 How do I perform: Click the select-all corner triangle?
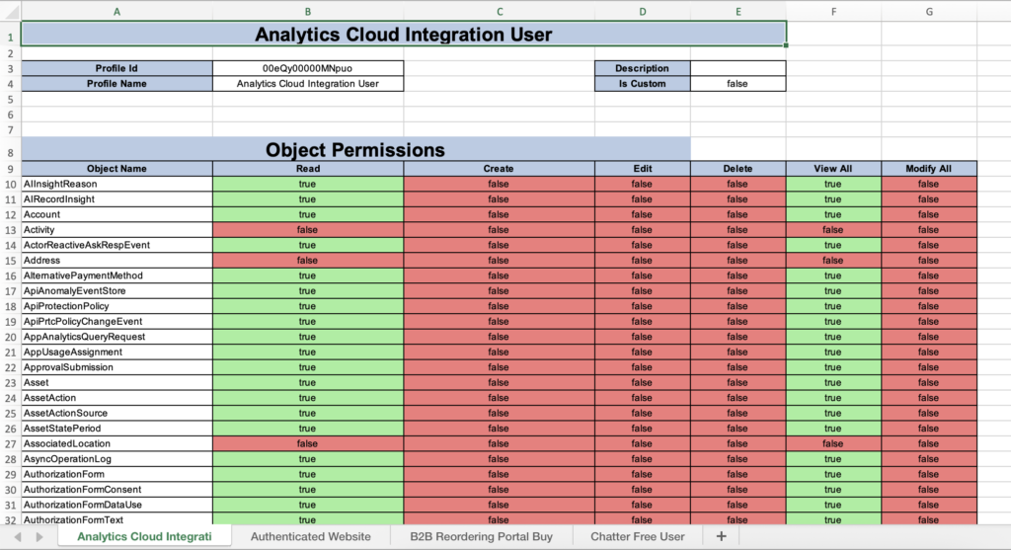pos(10,10)
